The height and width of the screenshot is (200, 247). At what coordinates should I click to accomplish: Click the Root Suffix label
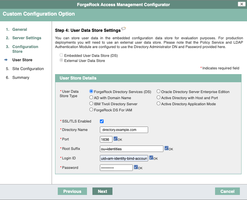pos(71,149)
